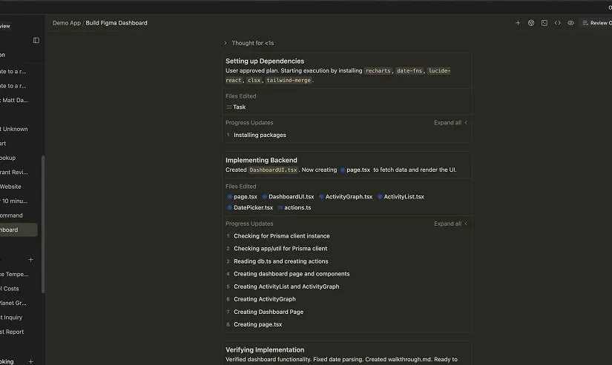Image resolution: width=612 pixels, height=365 pixels.
Task: Select 'Creating ActivityGraph' step number 6
Action: tap(265, 299)
